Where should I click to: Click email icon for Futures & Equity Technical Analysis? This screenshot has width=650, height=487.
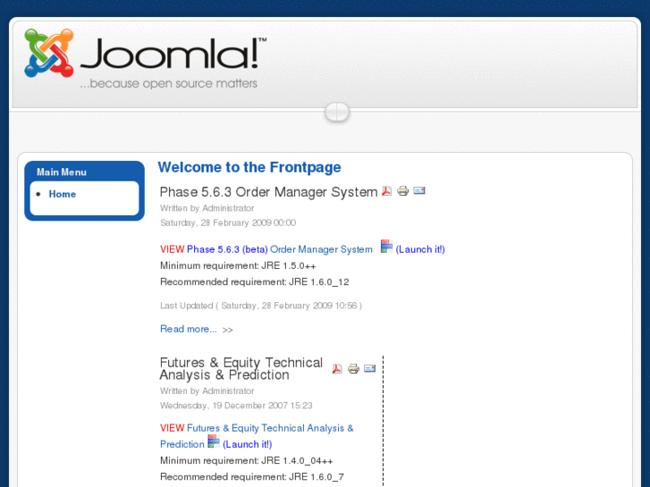(x=370, y=368)
